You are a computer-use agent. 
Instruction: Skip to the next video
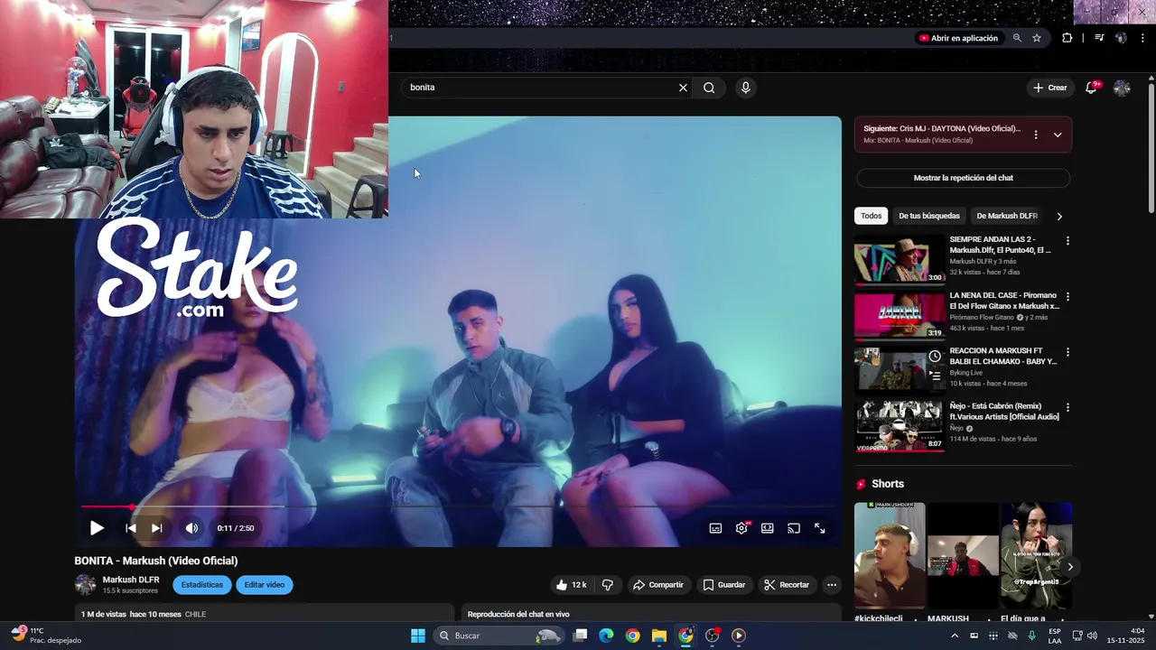(157, 528)
